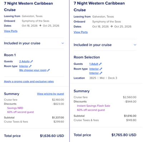This screenshot has width=143, height=142.
Task: Open View pricing by guest link
Action: 50,94
